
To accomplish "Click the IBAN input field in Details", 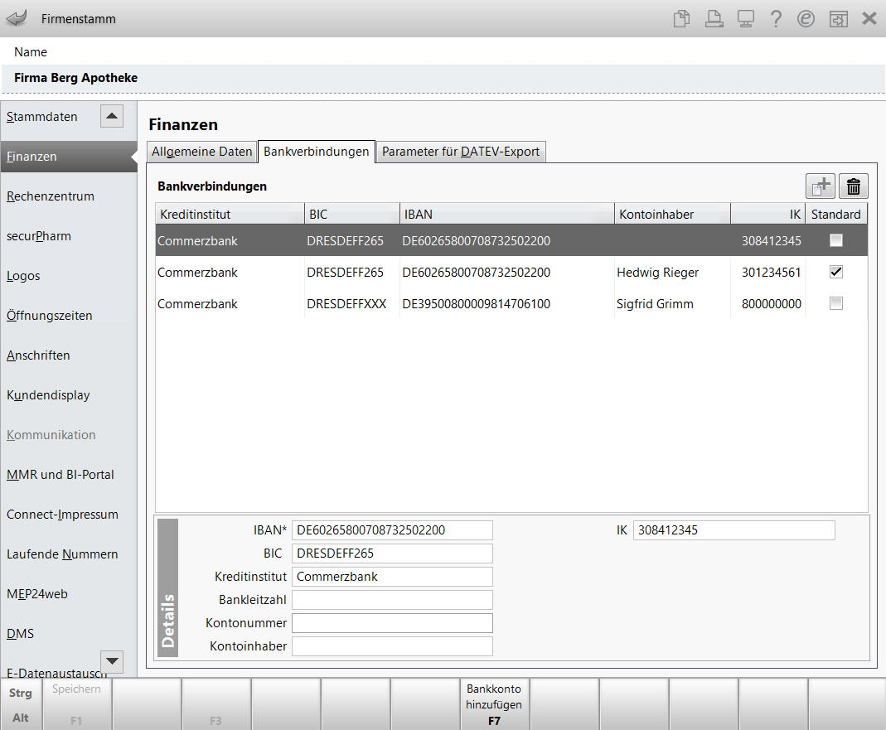I will point(392,530).
